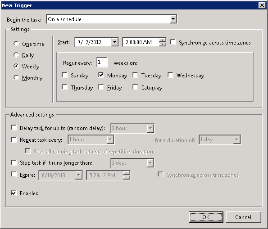This screenshot has width=268, height=229.
Task: Open the Begin the task dropdown
Action: (x=173, y=19)
